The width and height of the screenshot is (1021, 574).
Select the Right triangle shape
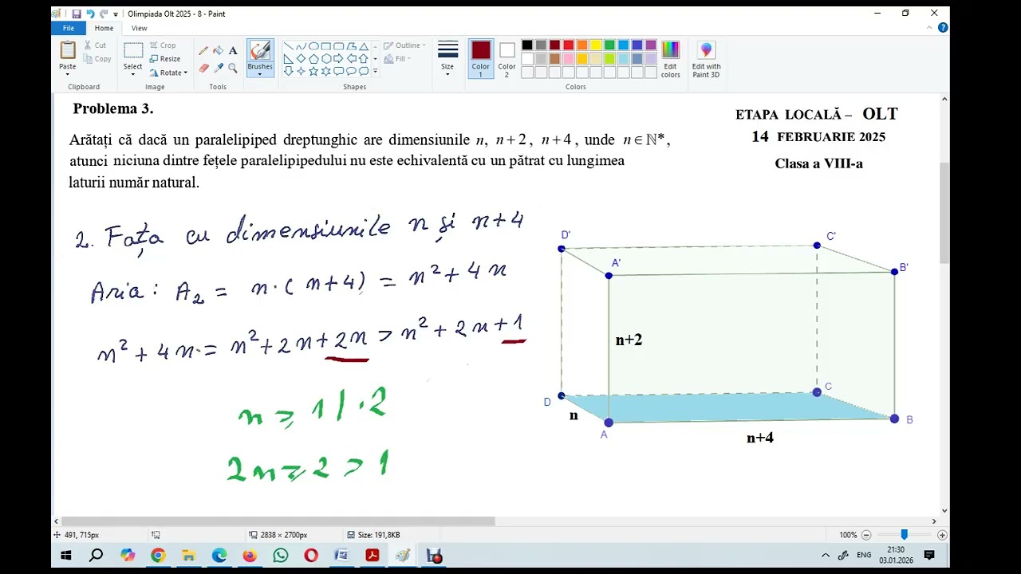pos(288,59)
